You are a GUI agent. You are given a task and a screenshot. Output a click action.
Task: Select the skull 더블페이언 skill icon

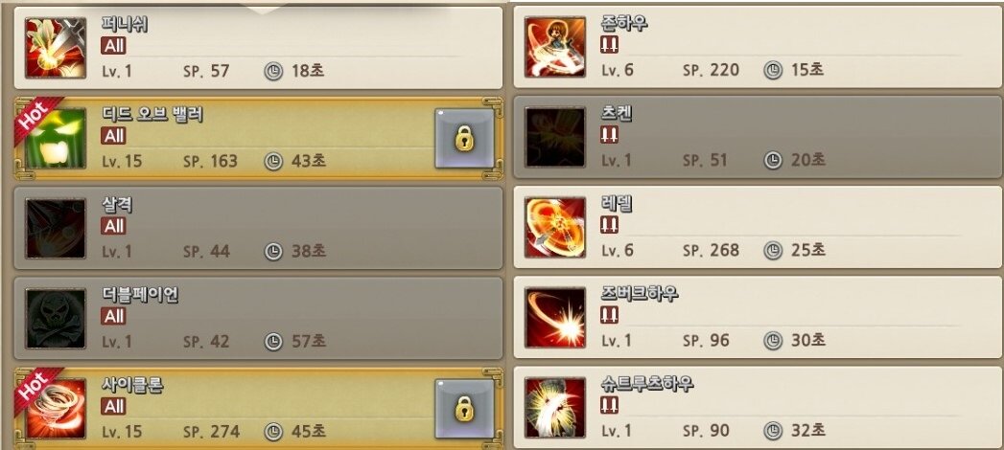tap(56, 318)
